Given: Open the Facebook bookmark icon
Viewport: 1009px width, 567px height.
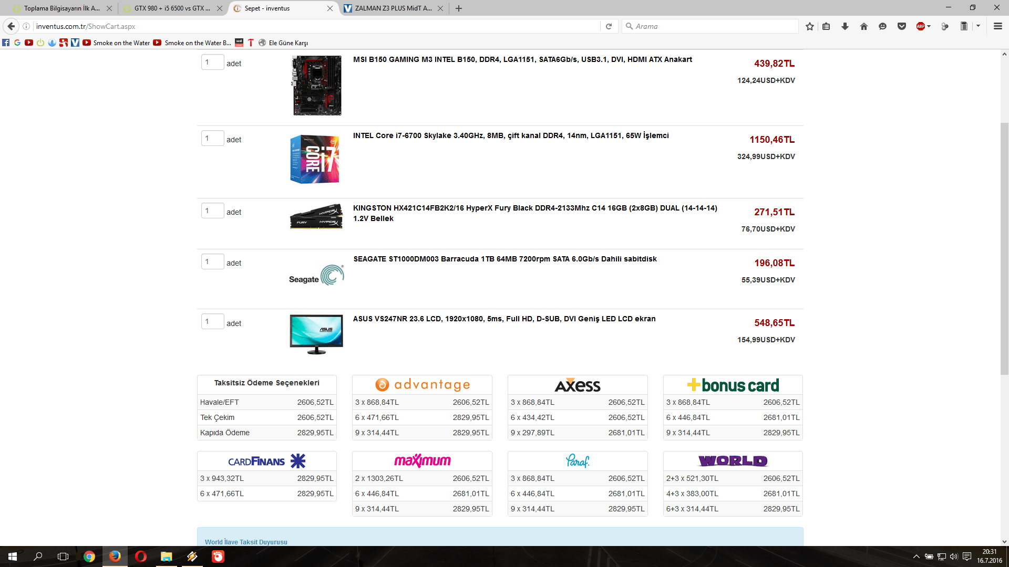Looking at the screenshot, I should tap(6, 43).
